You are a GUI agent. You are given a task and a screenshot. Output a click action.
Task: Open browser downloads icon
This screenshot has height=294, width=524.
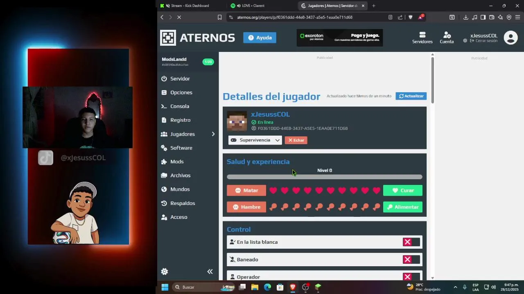click(466, 17)
